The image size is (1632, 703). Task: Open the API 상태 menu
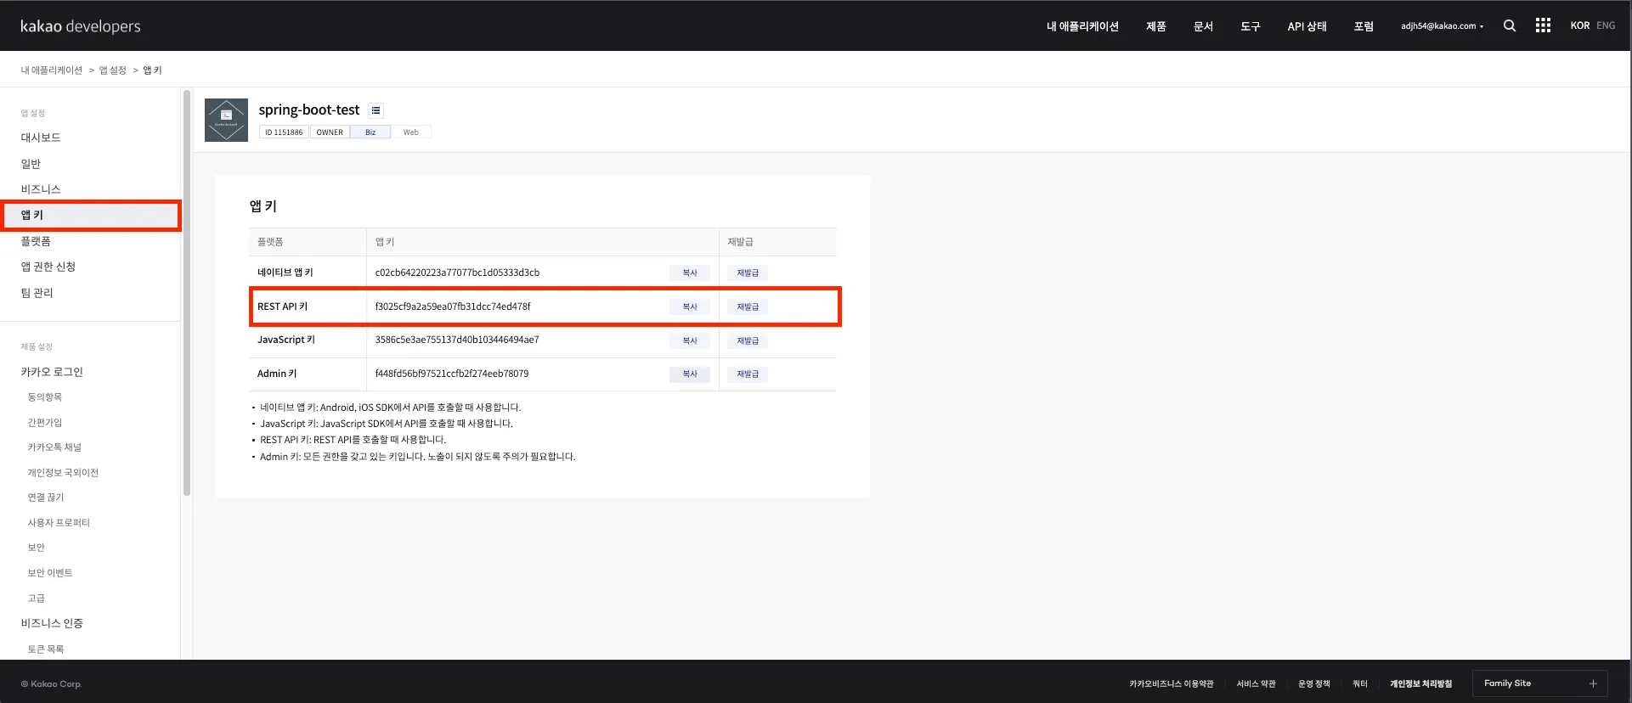click(x=1307, y=26)
